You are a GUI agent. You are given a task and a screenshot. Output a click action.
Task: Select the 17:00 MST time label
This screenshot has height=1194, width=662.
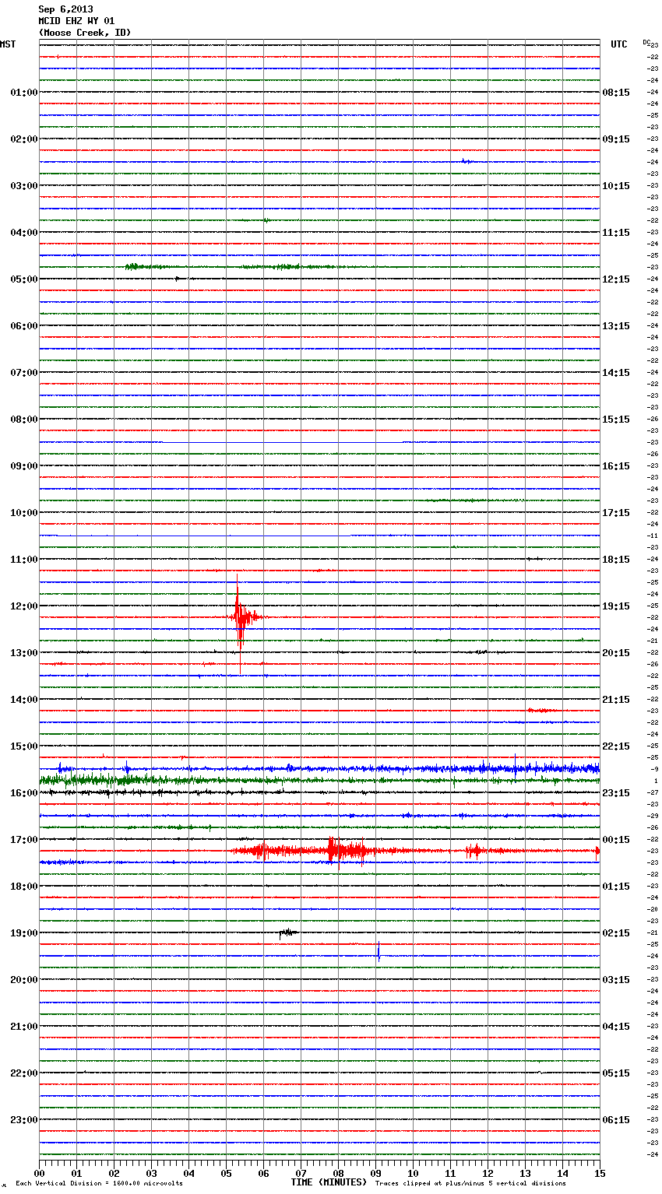tap(23, 839)
